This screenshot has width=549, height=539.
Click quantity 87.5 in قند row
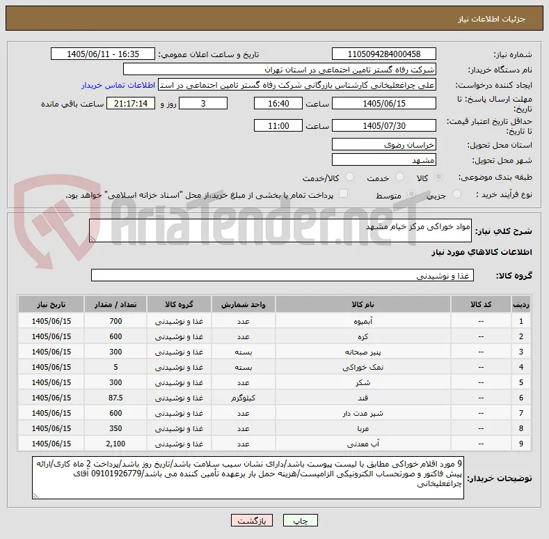116,398
